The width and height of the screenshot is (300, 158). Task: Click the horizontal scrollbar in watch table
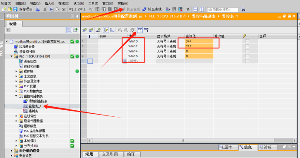(x=183, y=140)
